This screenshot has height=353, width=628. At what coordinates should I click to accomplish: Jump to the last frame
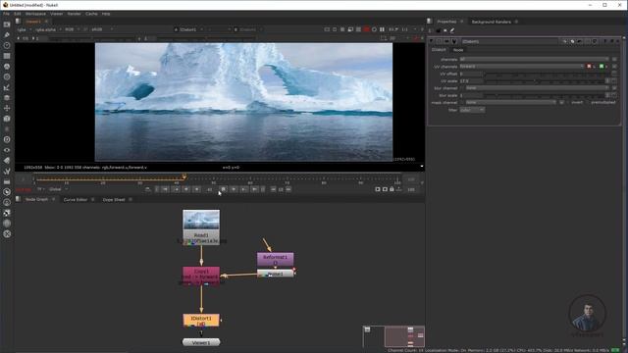click(254, 189)
